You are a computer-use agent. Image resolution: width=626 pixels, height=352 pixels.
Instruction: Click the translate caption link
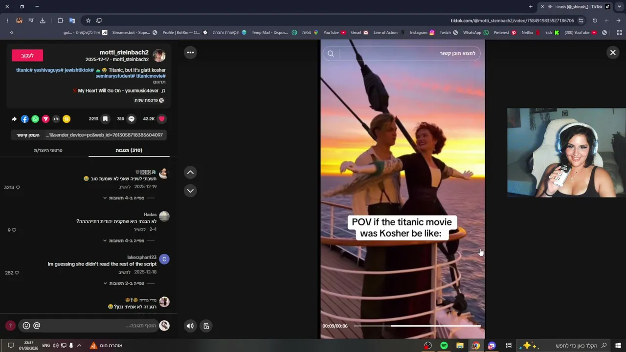point(159,82)
